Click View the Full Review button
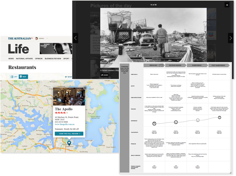236x176 pixels. pyautogui.click(x=69, y=134)
